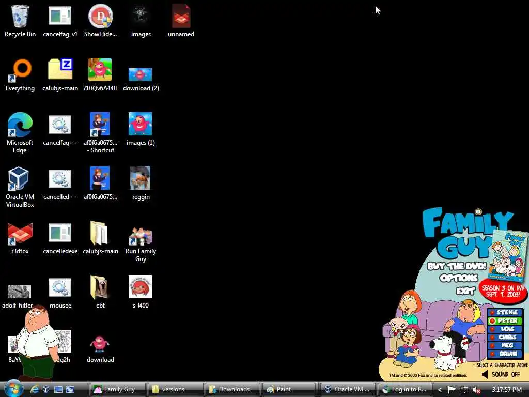Select the af0f6a0675 - Shortcut icon
The width and height of the screenshot is (529, 397).
pos(100,133)
